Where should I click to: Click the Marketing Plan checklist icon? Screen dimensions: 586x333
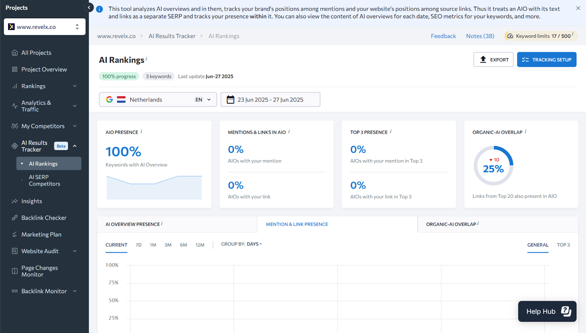pyautogui.click(x=15, y=234)
